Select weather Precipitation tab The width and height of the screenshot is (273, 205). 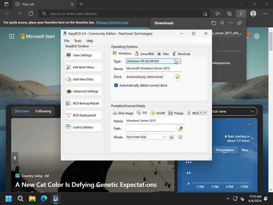coord(225,150)
